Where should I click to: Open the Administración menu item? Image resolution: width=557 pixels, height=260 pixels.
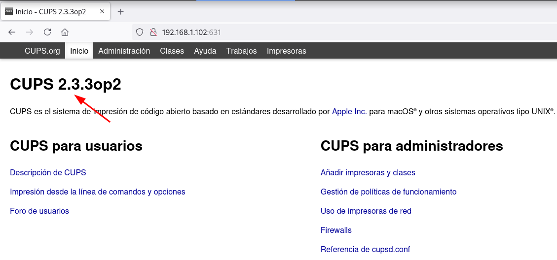click(124, 51)
